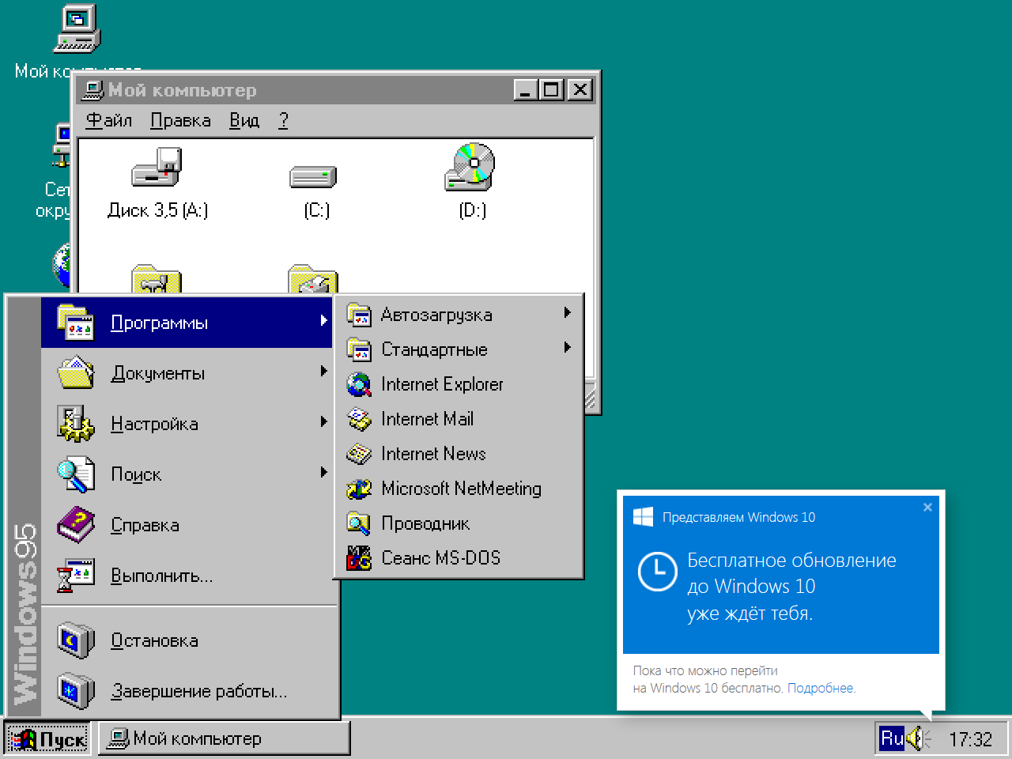The height and width of the screenshot is (759, 1012).
Task: Click the Internet Mail label
Action: [x=427, y=419]
